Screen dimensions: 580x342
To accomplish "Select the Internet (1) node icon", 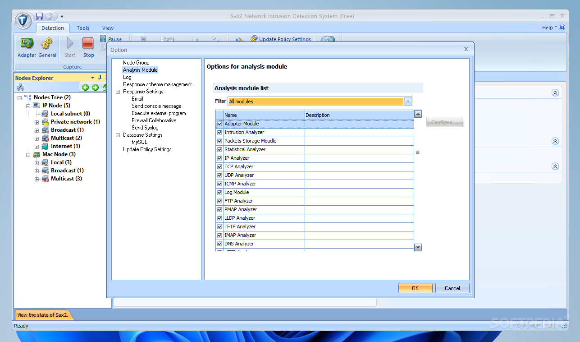I will (45, 146).
